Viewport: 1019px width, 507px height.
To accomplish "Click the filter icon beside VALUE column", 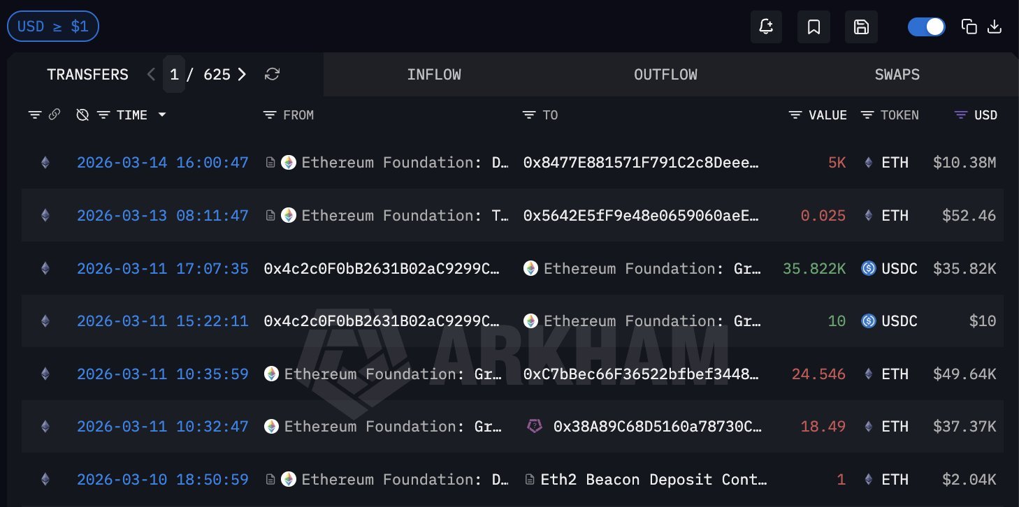I will coord(794,115).
